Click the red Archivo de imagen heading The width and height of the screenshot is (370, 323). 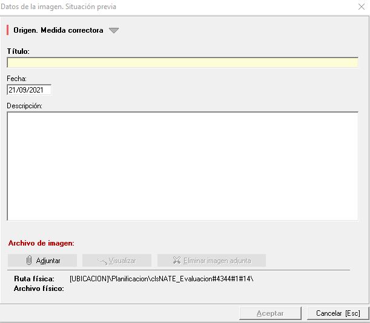(41, 243)
